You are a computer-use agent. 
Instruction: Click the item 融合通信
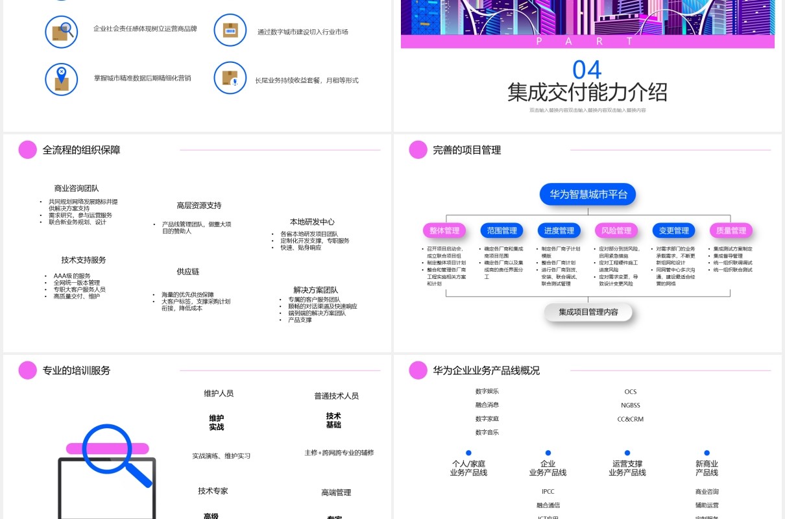click(548, 505)
